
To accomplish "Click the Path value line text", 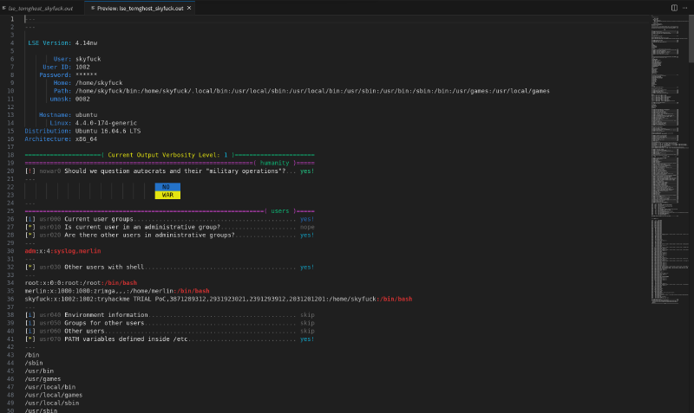I will pos(312,90).
